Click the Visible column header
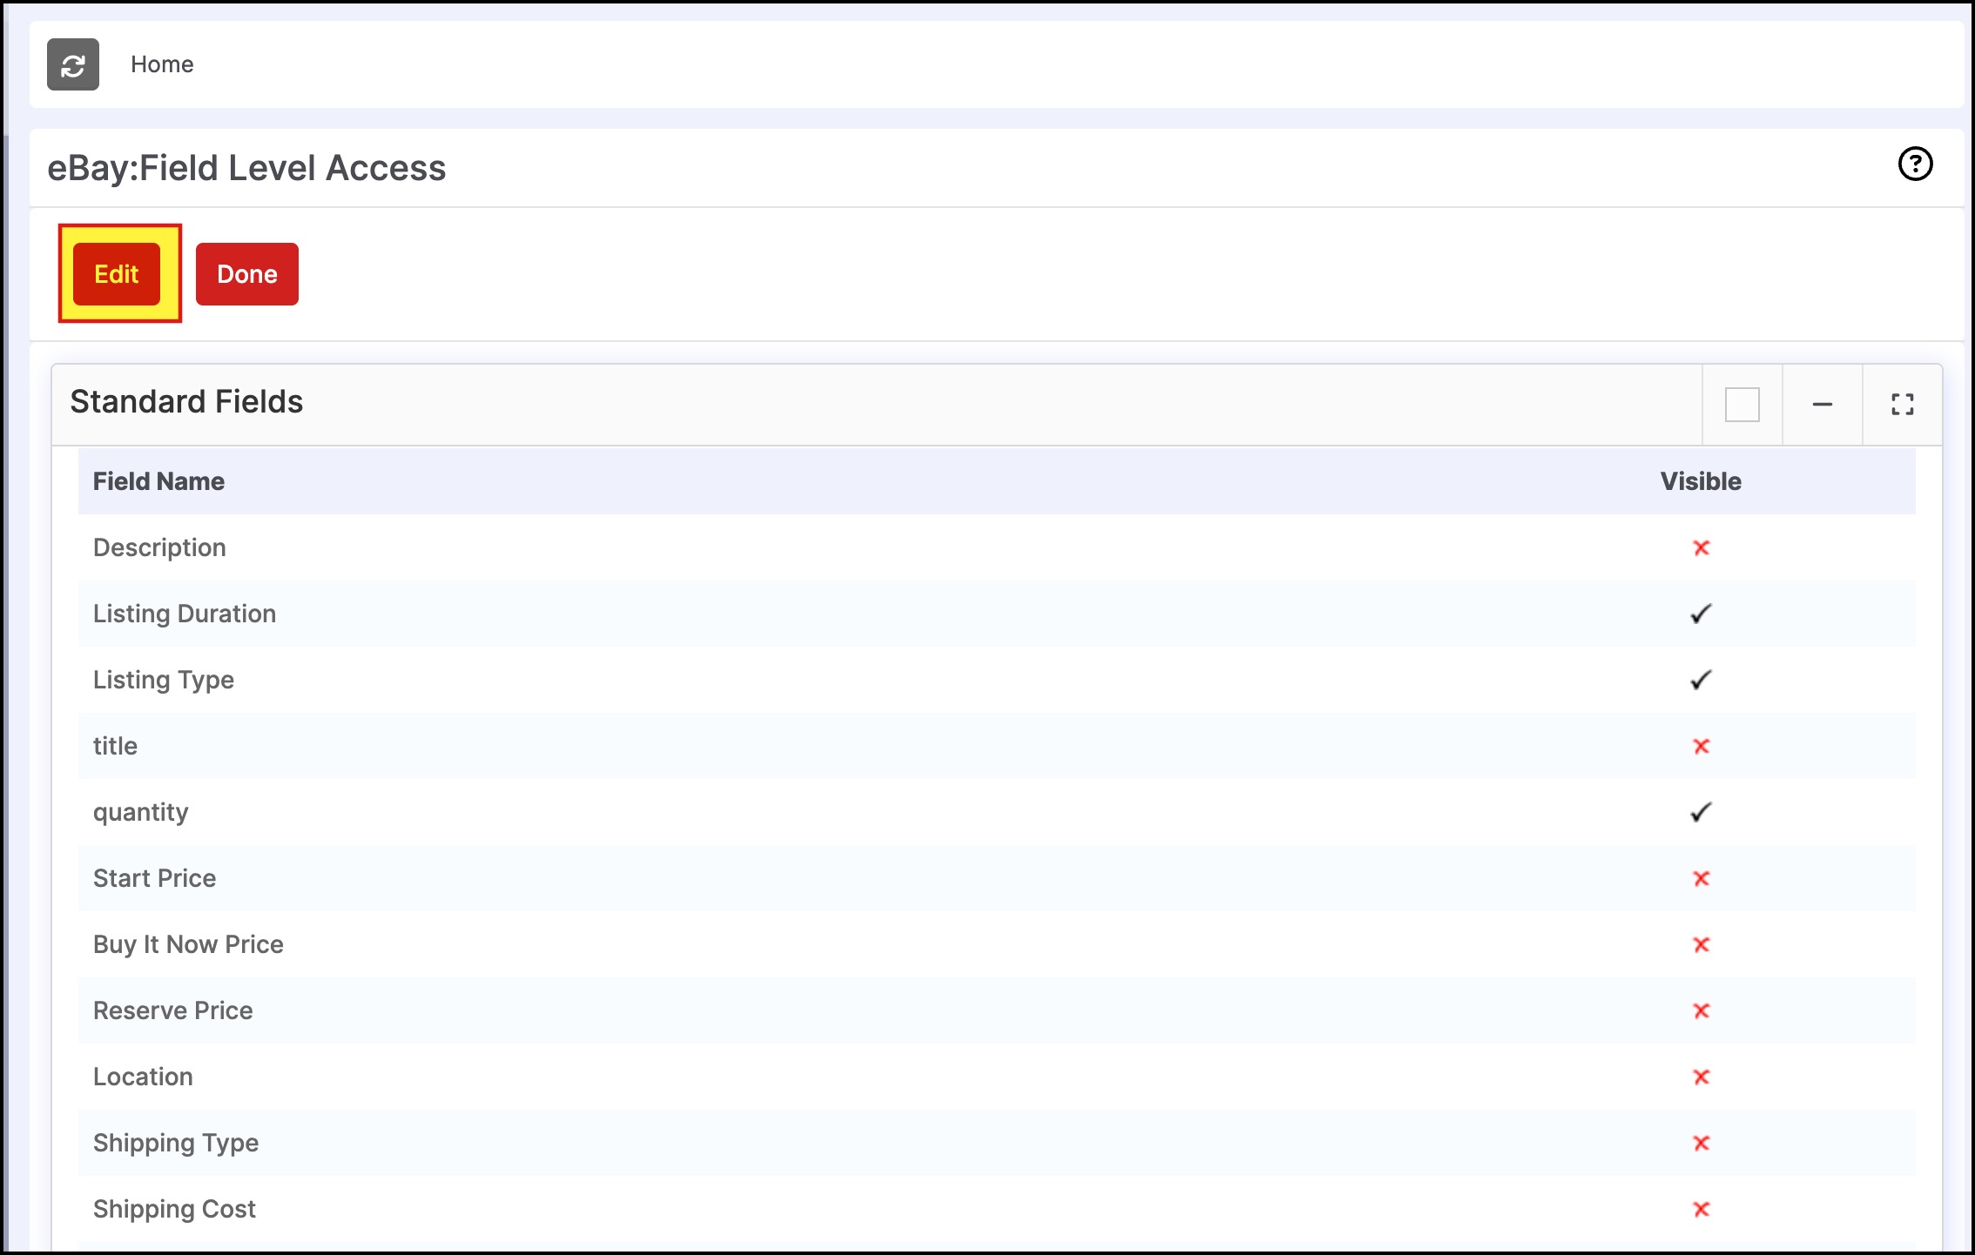Image resolution: width=1975 pixels, height=1255 pixels. [1700, 482]
